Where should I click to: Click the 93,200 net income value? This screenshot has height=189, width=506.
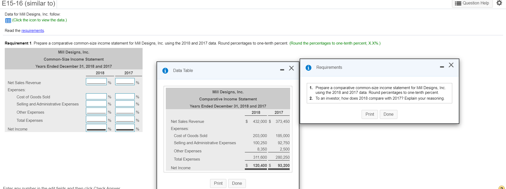[x=284, y=166]
